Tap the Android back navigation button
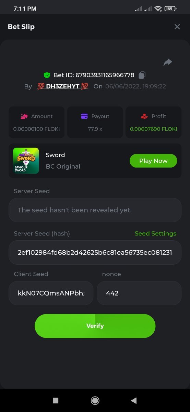This screenshot has width=190, height=412. 134,400
